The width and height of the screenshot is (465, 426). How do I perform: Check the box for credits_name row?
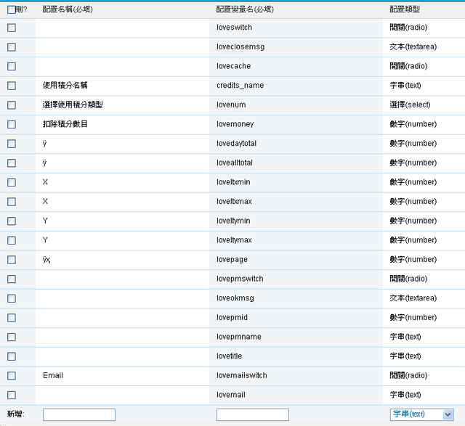[12, 86]
